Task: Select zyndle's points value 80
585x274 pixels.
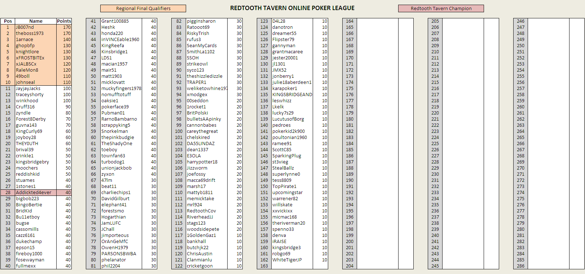Action: [x=64, y=113]
